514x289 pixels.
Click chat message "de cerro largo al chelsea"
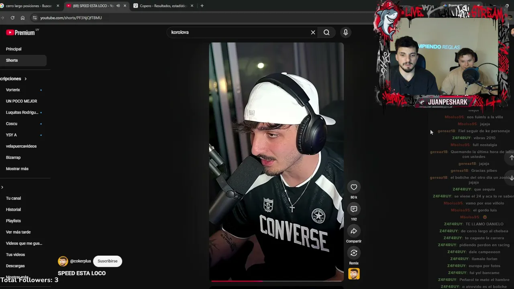[484, 231]
